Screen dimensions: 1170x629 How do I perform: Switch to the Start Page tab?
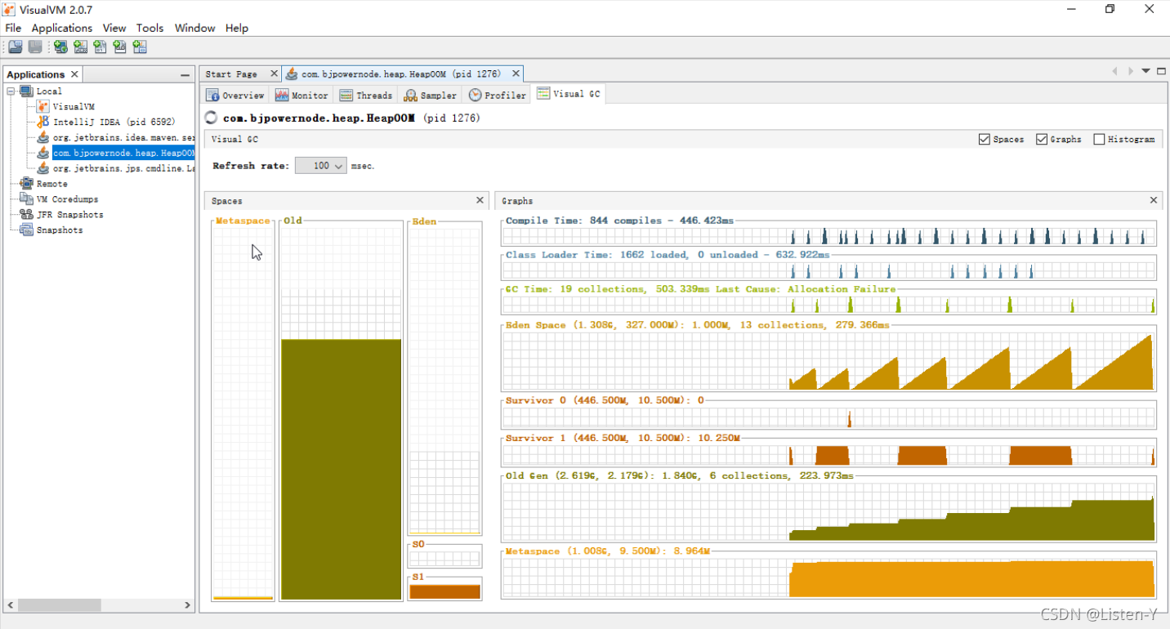(x=231, y=74)
